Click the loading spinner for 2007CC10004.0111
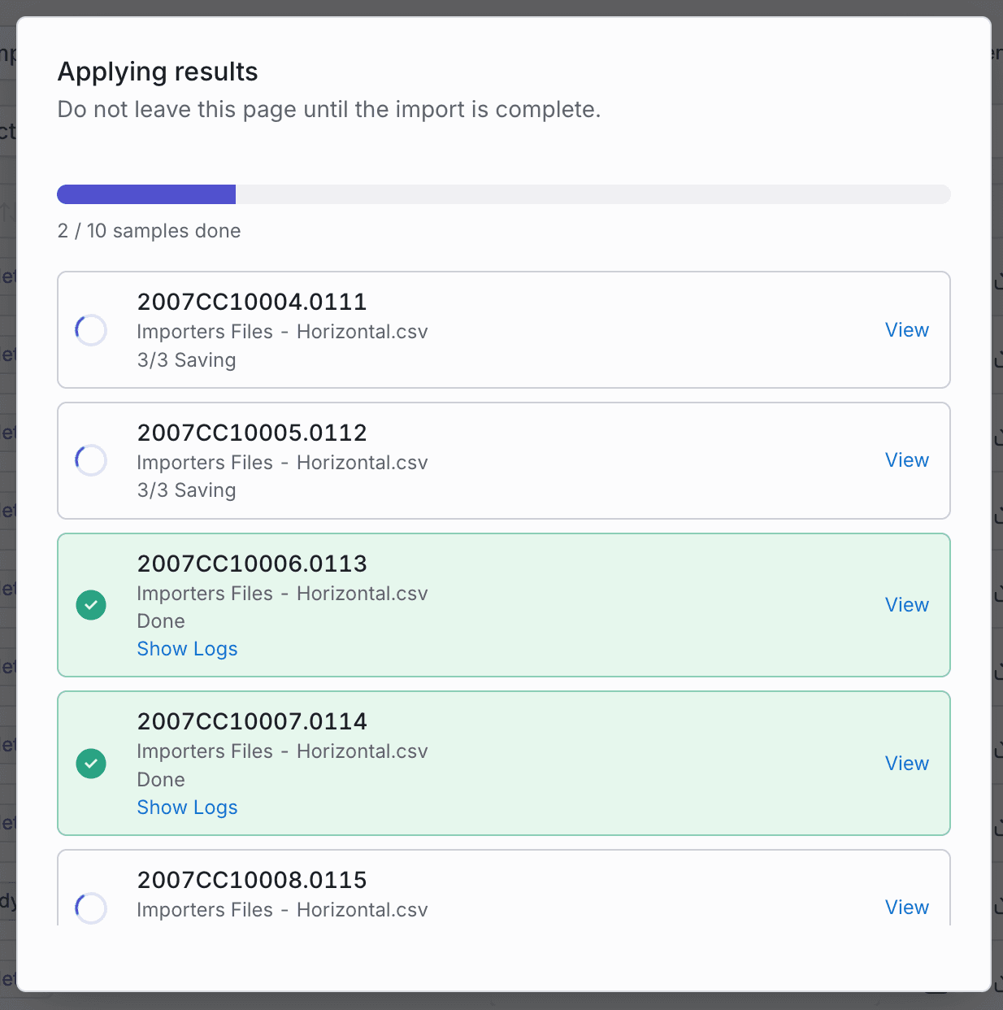This screenshot has width=1003, height=1010. click(91, 330)
